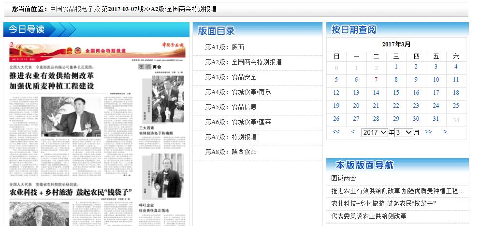Select calendar date 23
480x226 pixels.
pyautogui.click(x=416, y=106)
